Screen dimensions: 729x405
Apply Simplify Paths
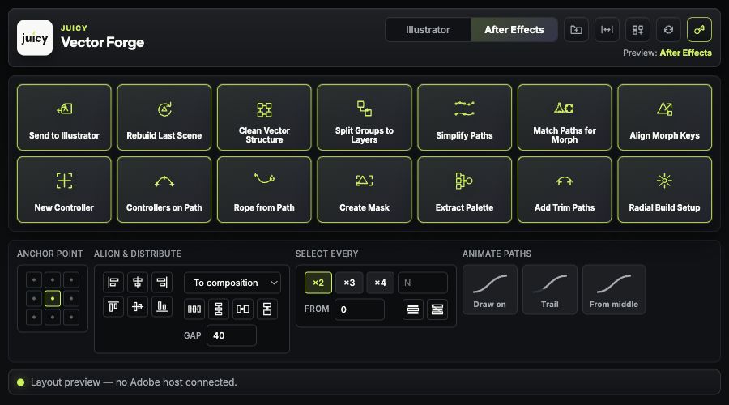tap(464, 117)
